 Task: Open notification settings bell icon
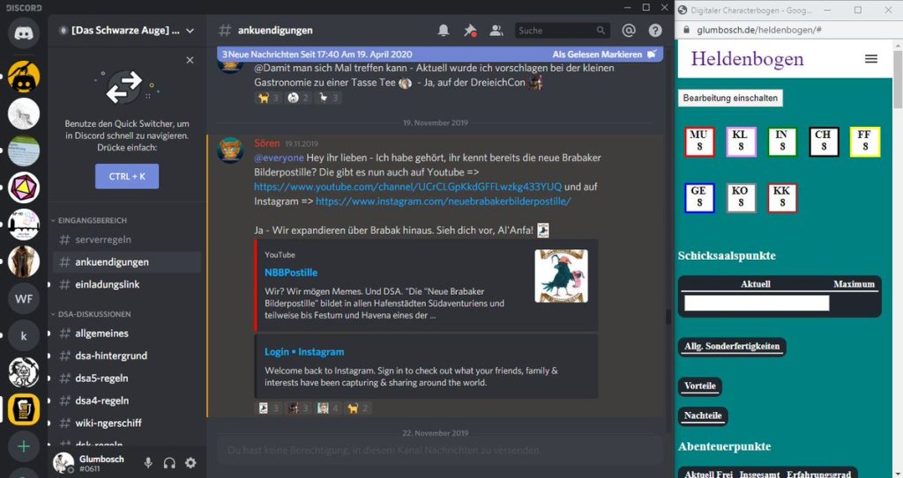pos(444,30)
